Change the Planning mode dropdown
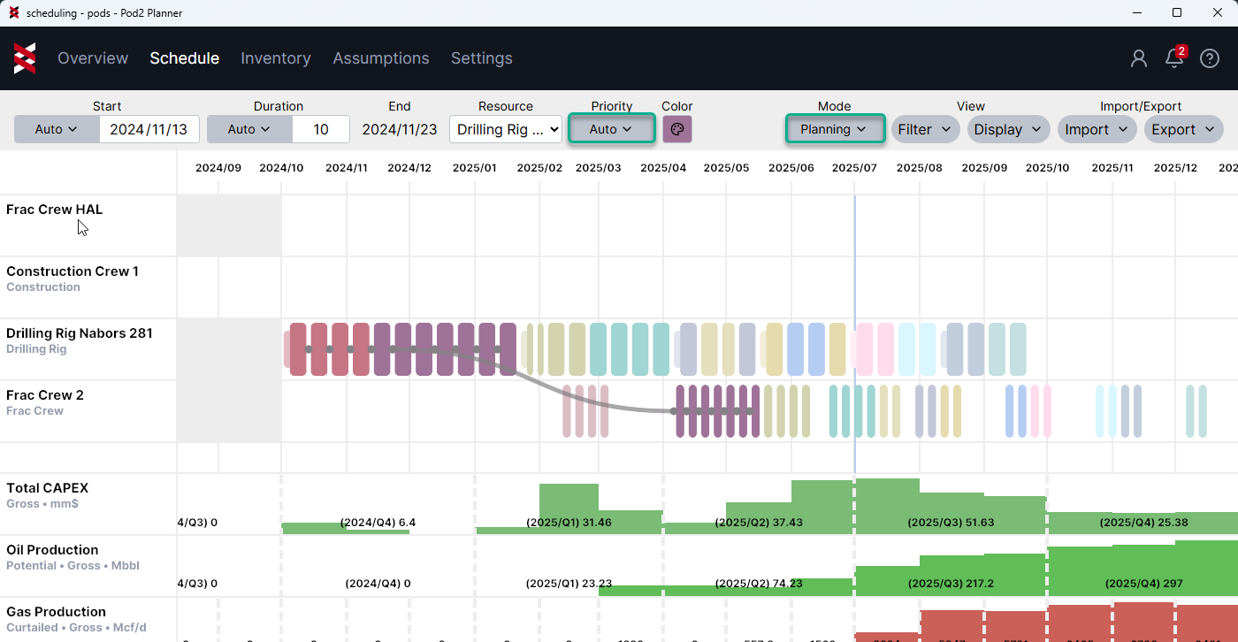The height and width of the screenshot is (642, 1238). click(x=834, y=129)
